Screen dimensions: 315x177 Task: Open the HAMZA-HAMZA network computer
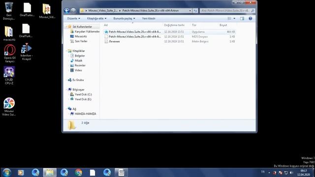[83, 114]
